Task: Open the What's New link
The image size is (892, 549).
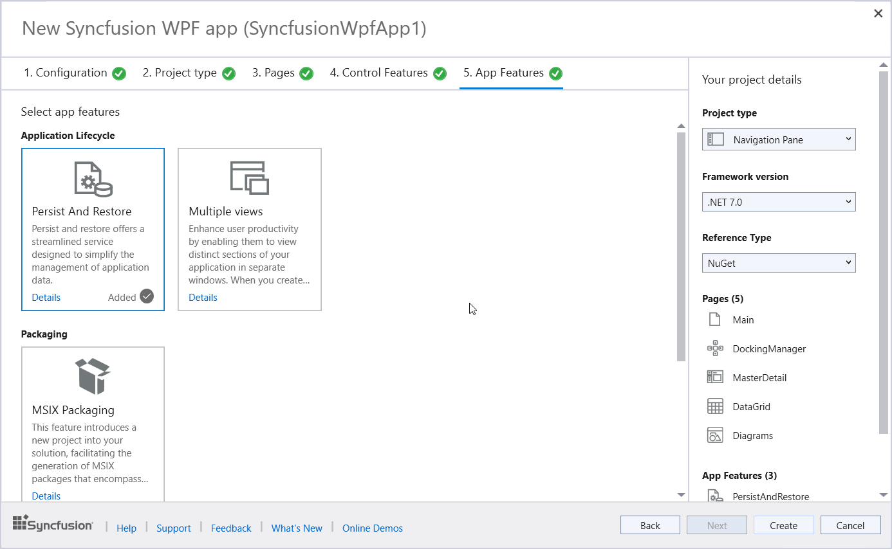Action: (297, 528)
